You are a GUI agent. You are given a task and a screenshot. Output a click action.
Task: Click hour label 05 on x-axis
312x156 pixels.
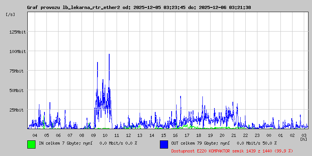pyautogui.click(x=46, y=135)
